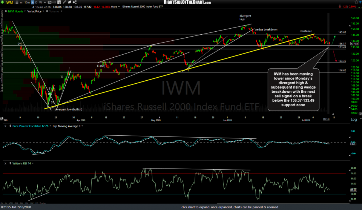Click the price scale upper pointer near 155.00

(350, 26)
